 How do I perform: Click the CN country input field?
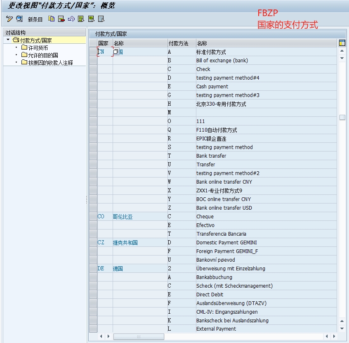pyautogui.click(x=105, y=52)
